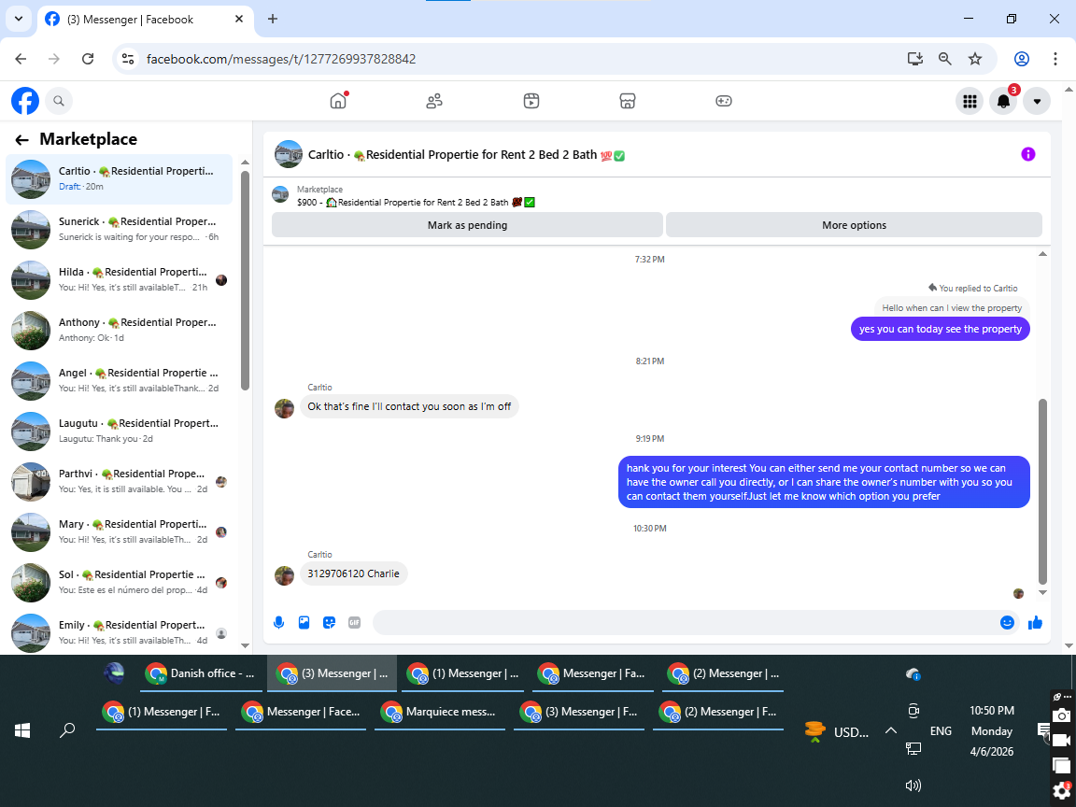Open tab search dropdown chevron
This screenshot has width=1076, height=807.
19,20
